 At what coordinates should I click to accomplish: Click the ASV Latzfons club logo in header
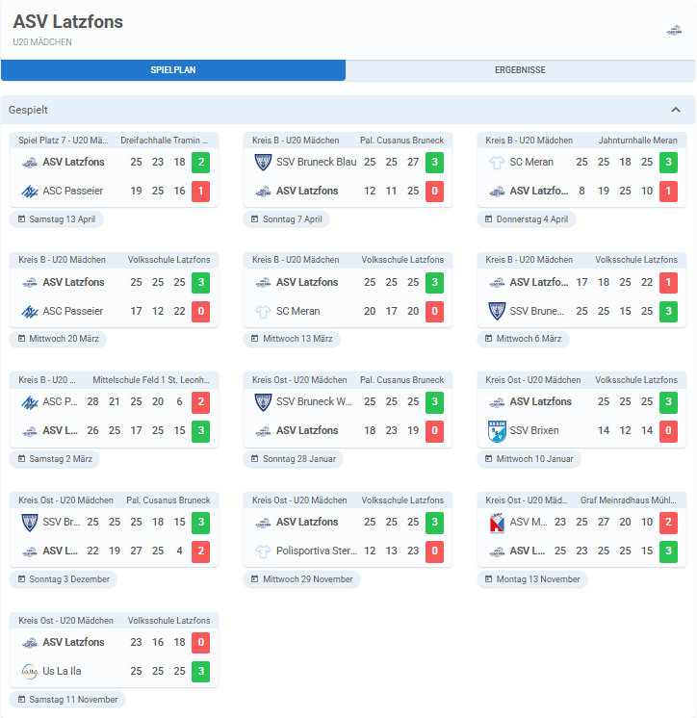[674, 30]
